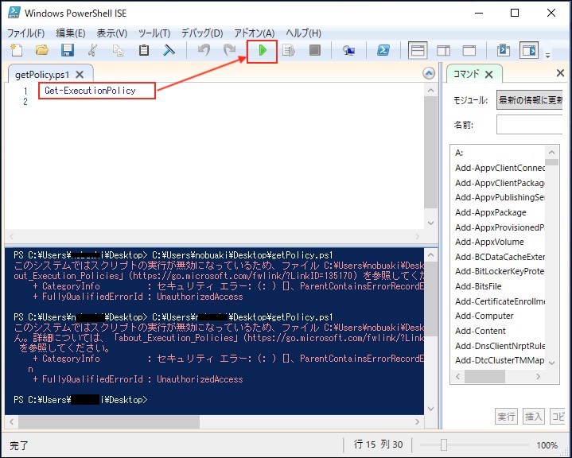Click command list vertical scrollbar down arrow
This screenshot has width=572, height=458.
(551, 363)
